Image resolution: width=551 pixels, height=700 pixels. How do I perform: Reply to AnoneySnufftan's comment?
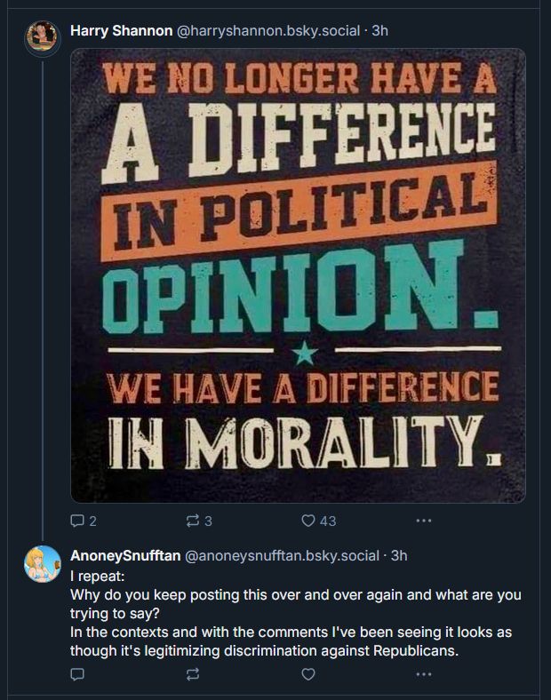(76, 674)
